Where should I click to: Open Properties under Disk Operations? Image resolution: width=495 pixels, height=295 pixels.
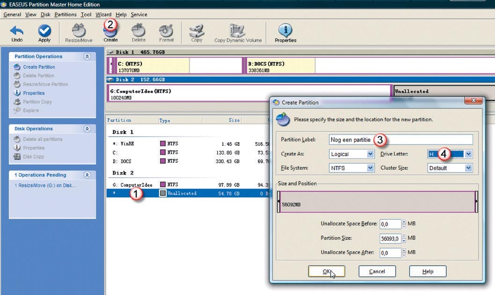pos(34,148)
